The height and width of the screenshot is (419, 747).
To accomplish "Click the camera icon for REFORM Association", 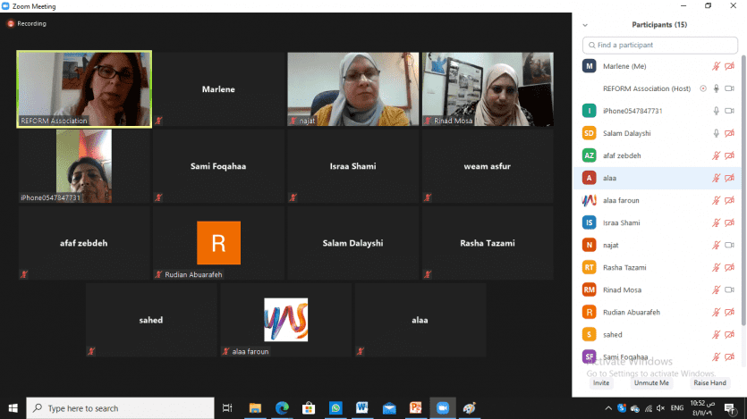I will [x=729, y=88].
